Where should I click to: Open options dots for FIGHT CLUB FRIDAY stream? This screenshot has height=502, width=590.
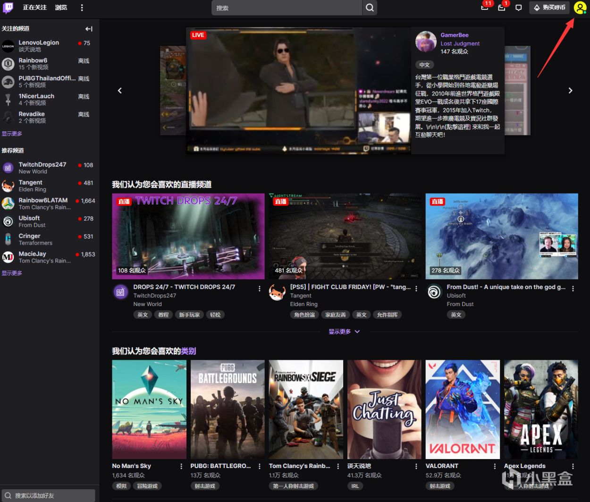416,288
